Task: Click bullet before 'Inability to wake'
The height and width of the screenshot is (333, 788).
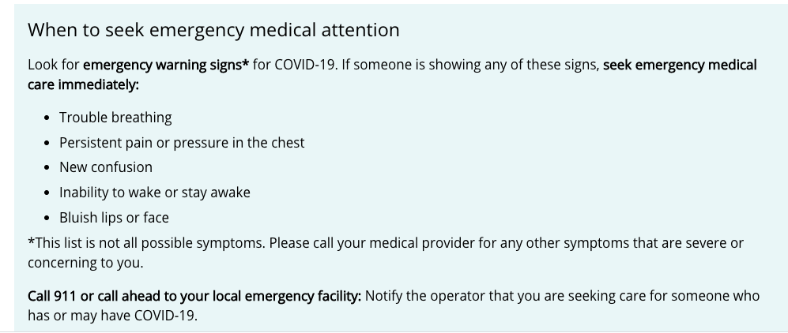Action: coord(47,193)
